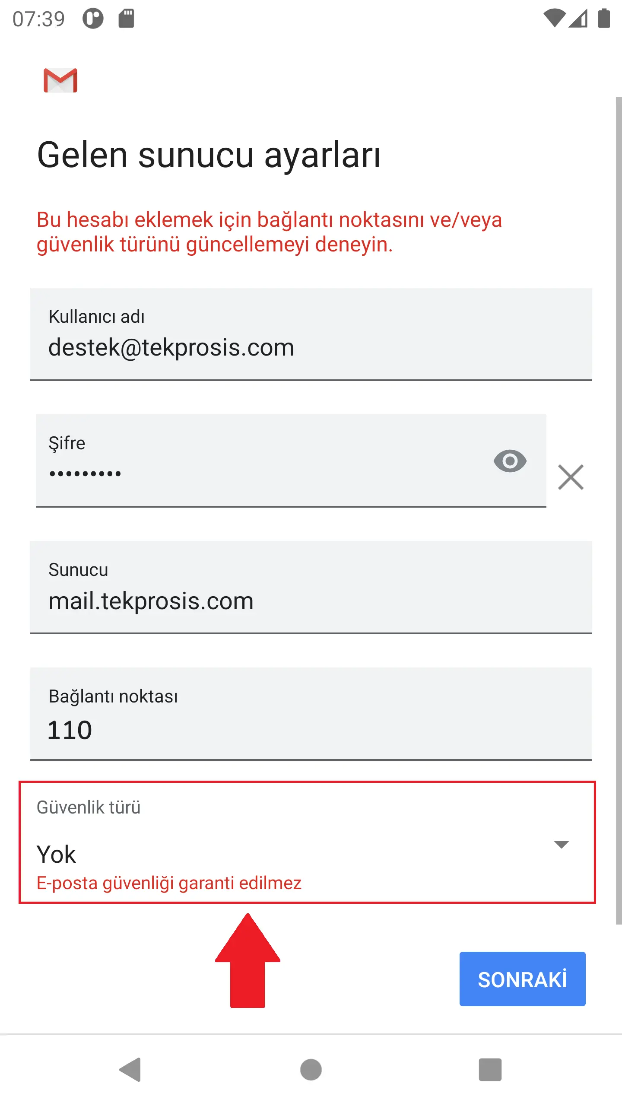Tap the SD card notification icon

126,19
